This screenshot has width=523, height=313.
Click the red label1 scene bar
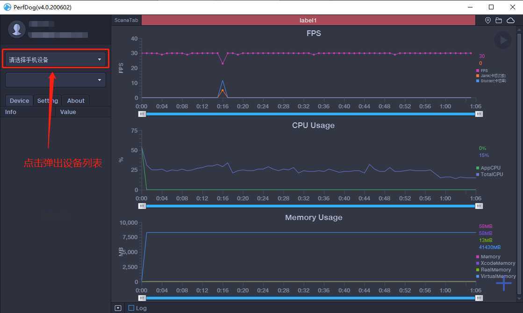click(308, 21)
